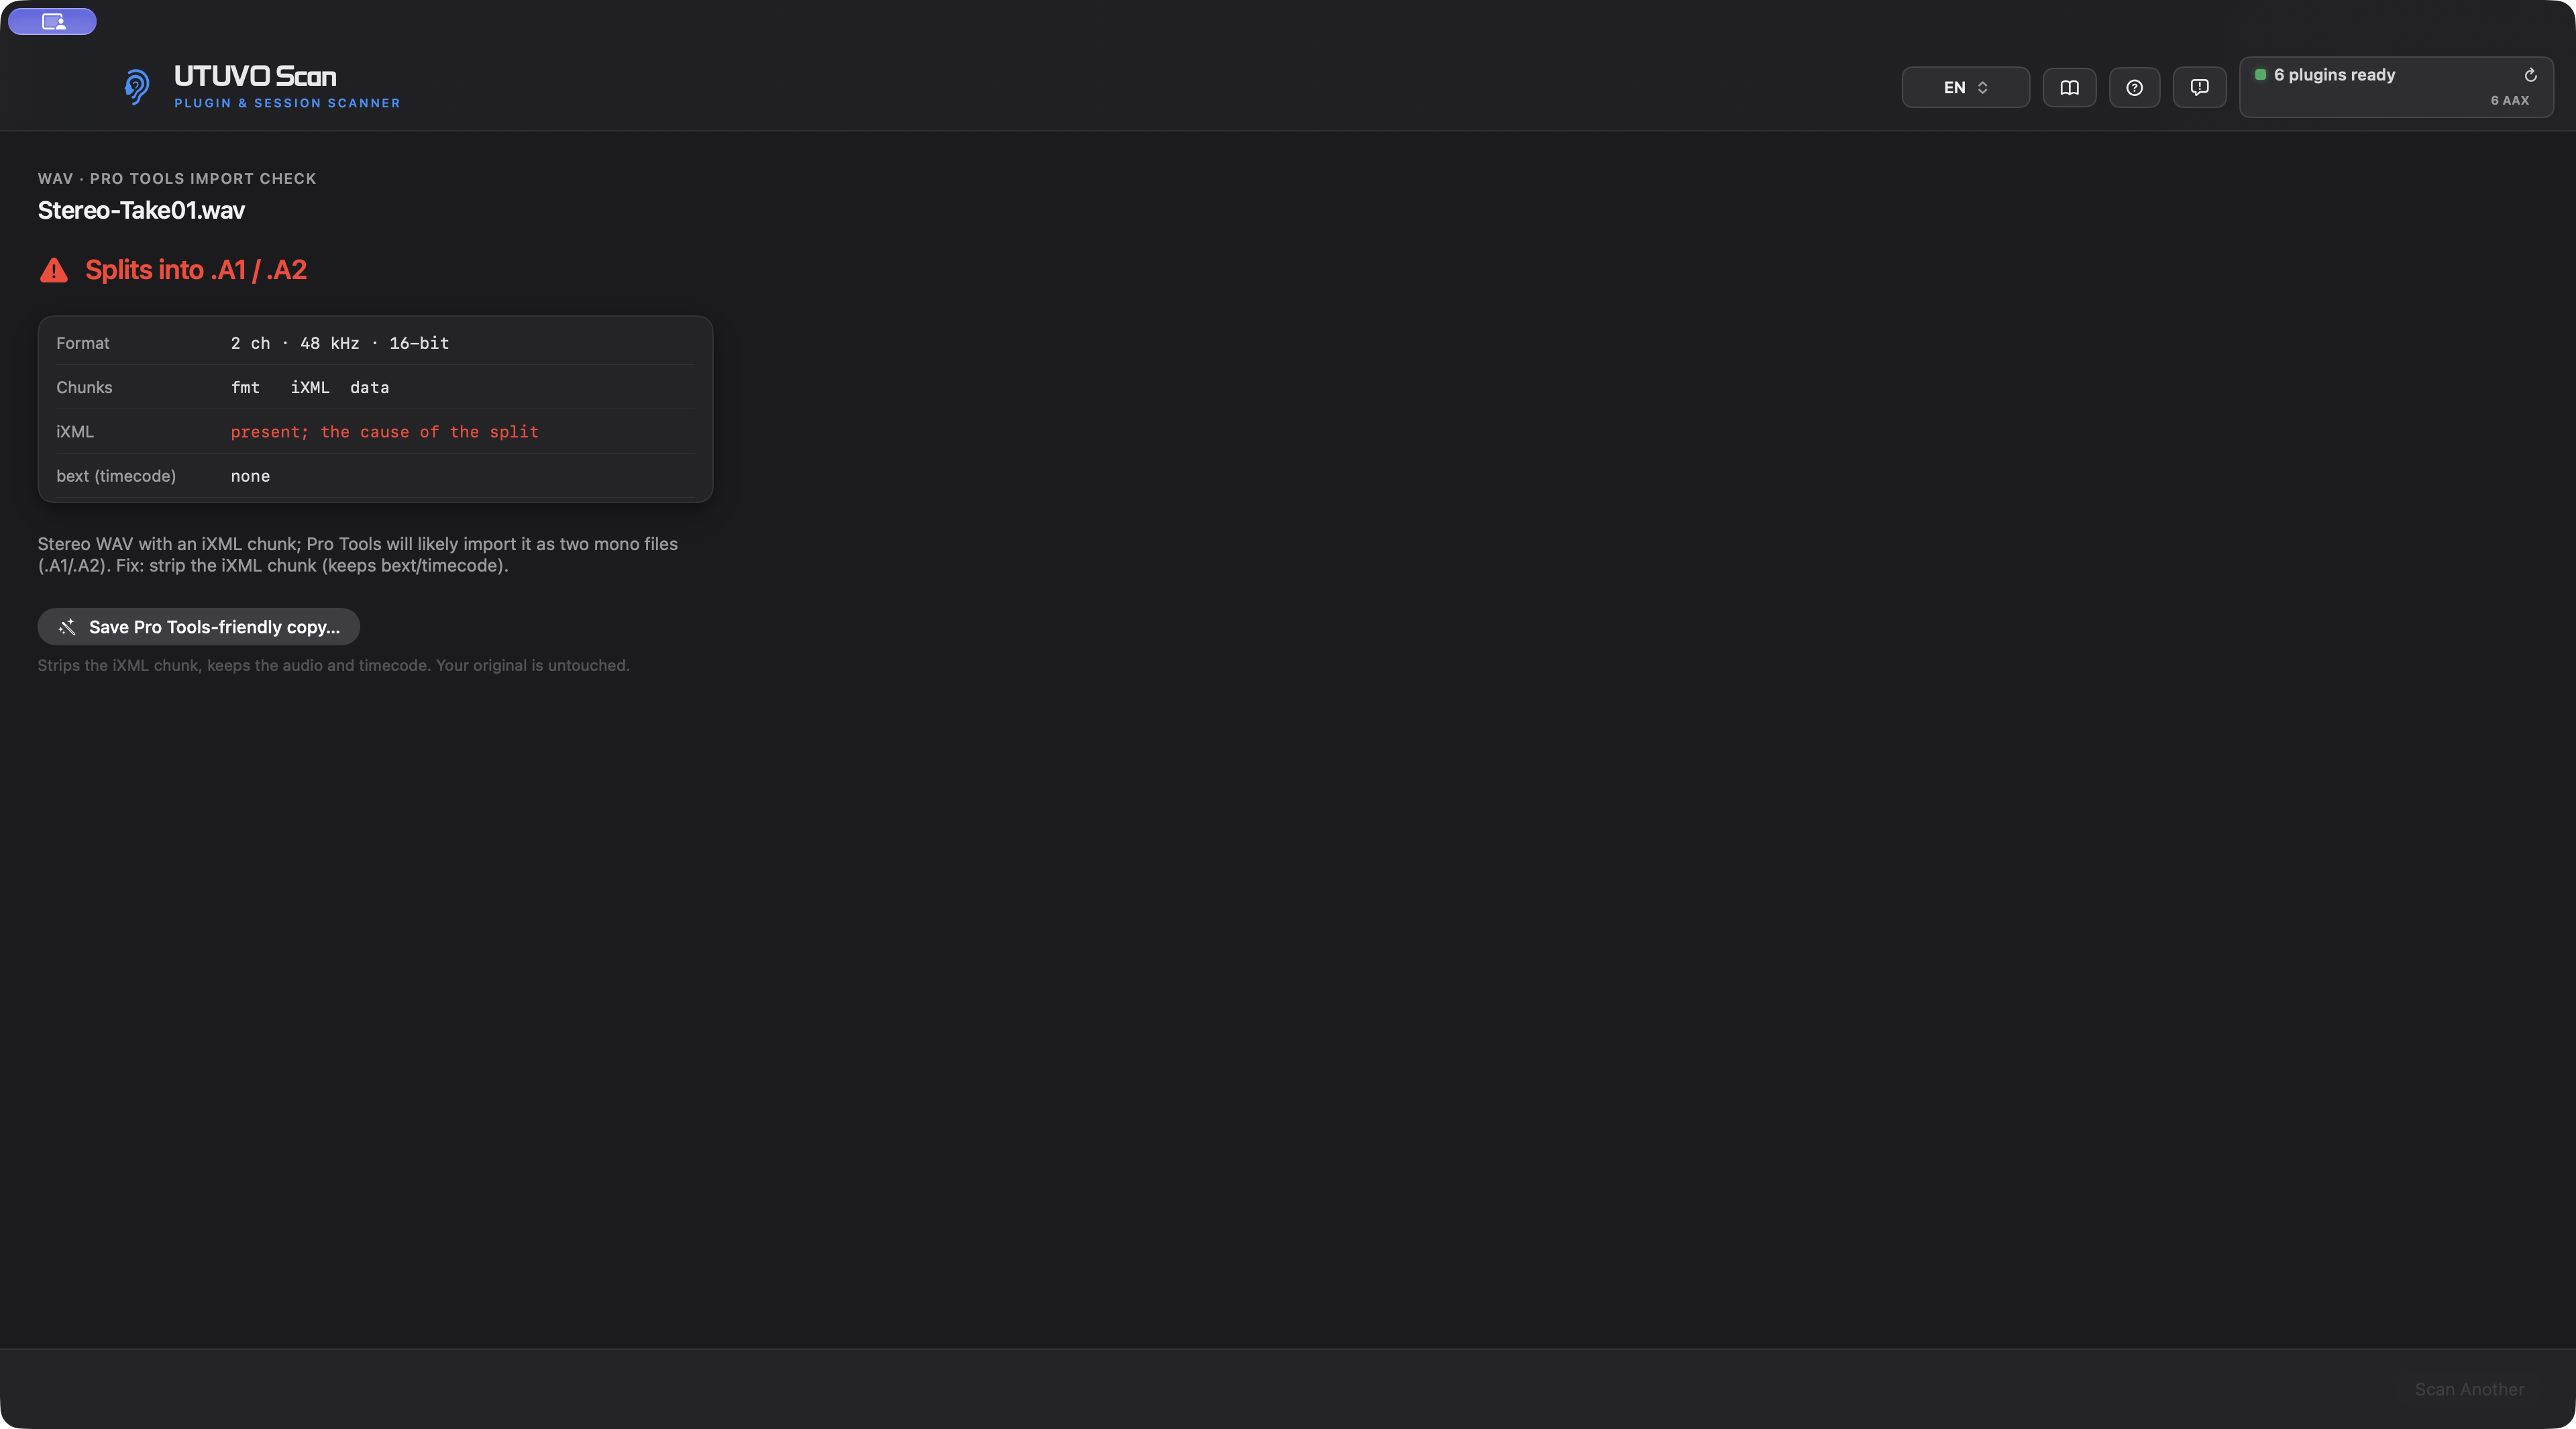This screenshot has width=2576, height=1429.
Task: Click 'present; the cause of the split' text
Action: 385,432
